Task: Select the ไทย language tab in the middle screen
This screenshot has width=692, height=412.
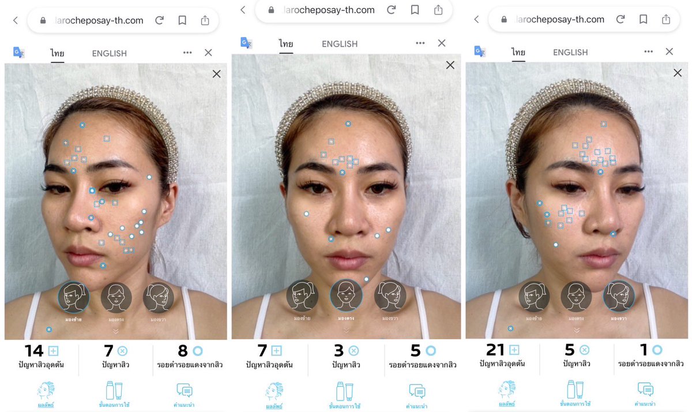Action: (286, 44)
